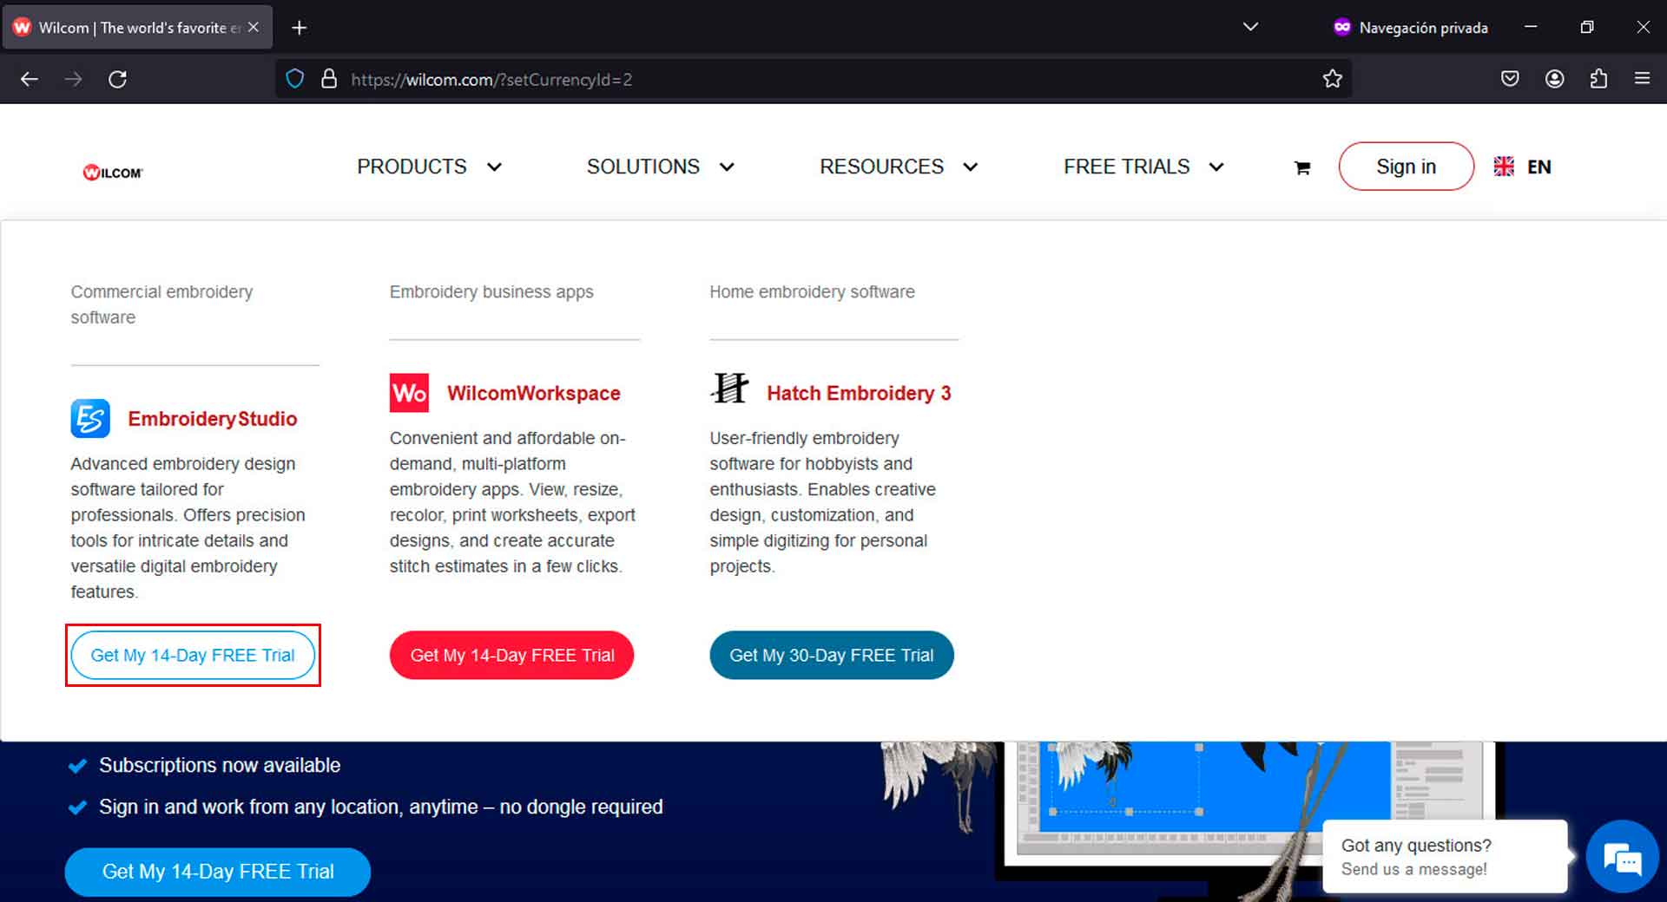Screen dimensions: 1667x902
Task: Click the private browsing mask icon
Action: pyautogui.click(x=1342, y=27)
